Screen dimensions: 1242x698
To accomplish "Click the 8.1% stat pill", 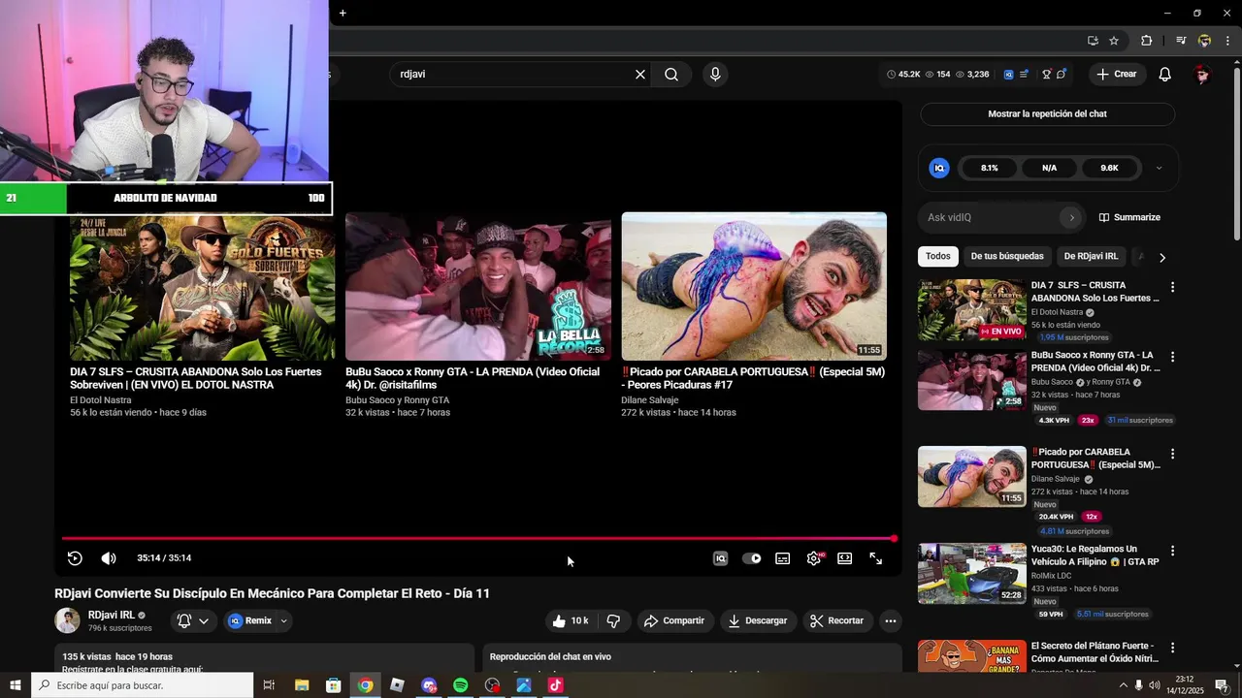I will pyautogui.click(x=989, y=169).
